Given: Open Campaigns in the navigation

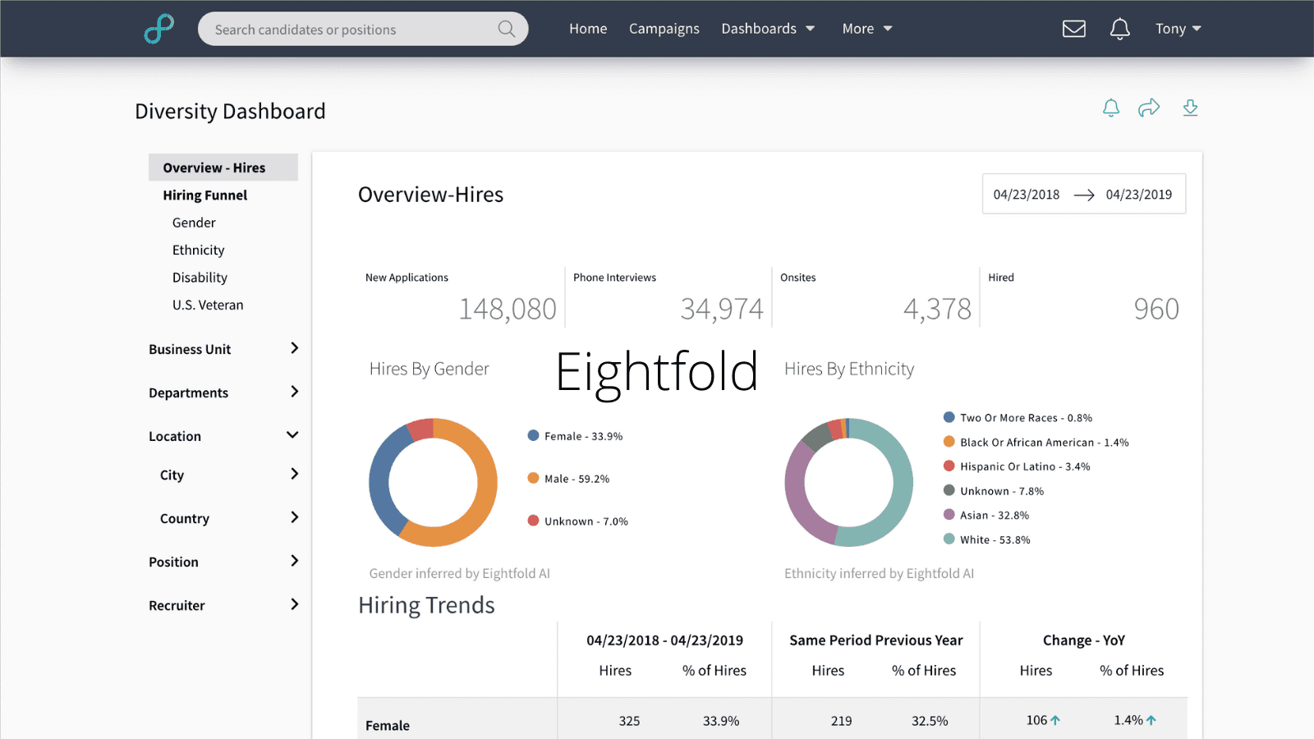Looking at the screenshot, I should tap(664, 29).
